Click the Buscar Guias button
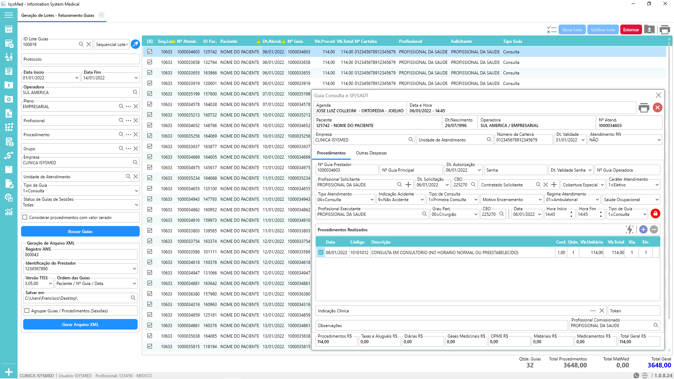The width and height of the screenshot is (674, 379). click(80, 231)
